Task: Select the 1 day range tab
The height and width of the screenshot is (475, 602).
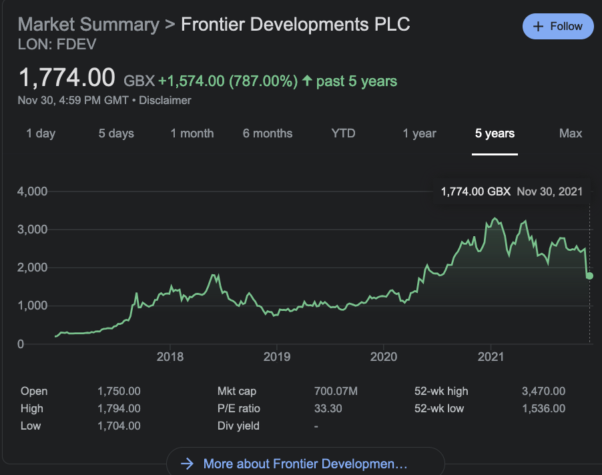Action: coord(41,133)
